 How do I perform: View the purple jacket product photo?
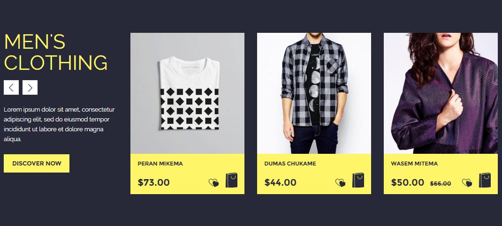pyautogui.click(x=441, y=93)
